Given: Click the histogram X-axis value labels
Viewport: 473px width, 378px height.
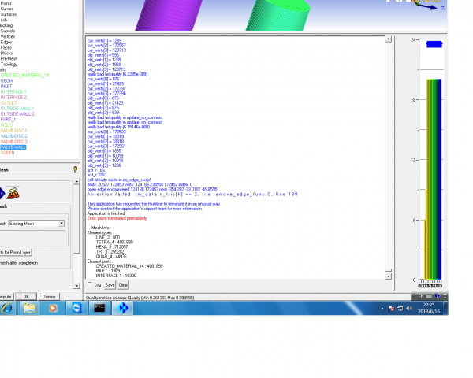Looking at the screenshot, I should (430, 286).
